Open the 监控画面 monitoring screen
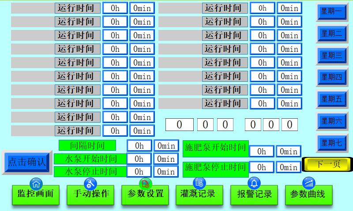The height and width of the screenshot is (211, 353). pyautogui.click(x=36, y=195)
